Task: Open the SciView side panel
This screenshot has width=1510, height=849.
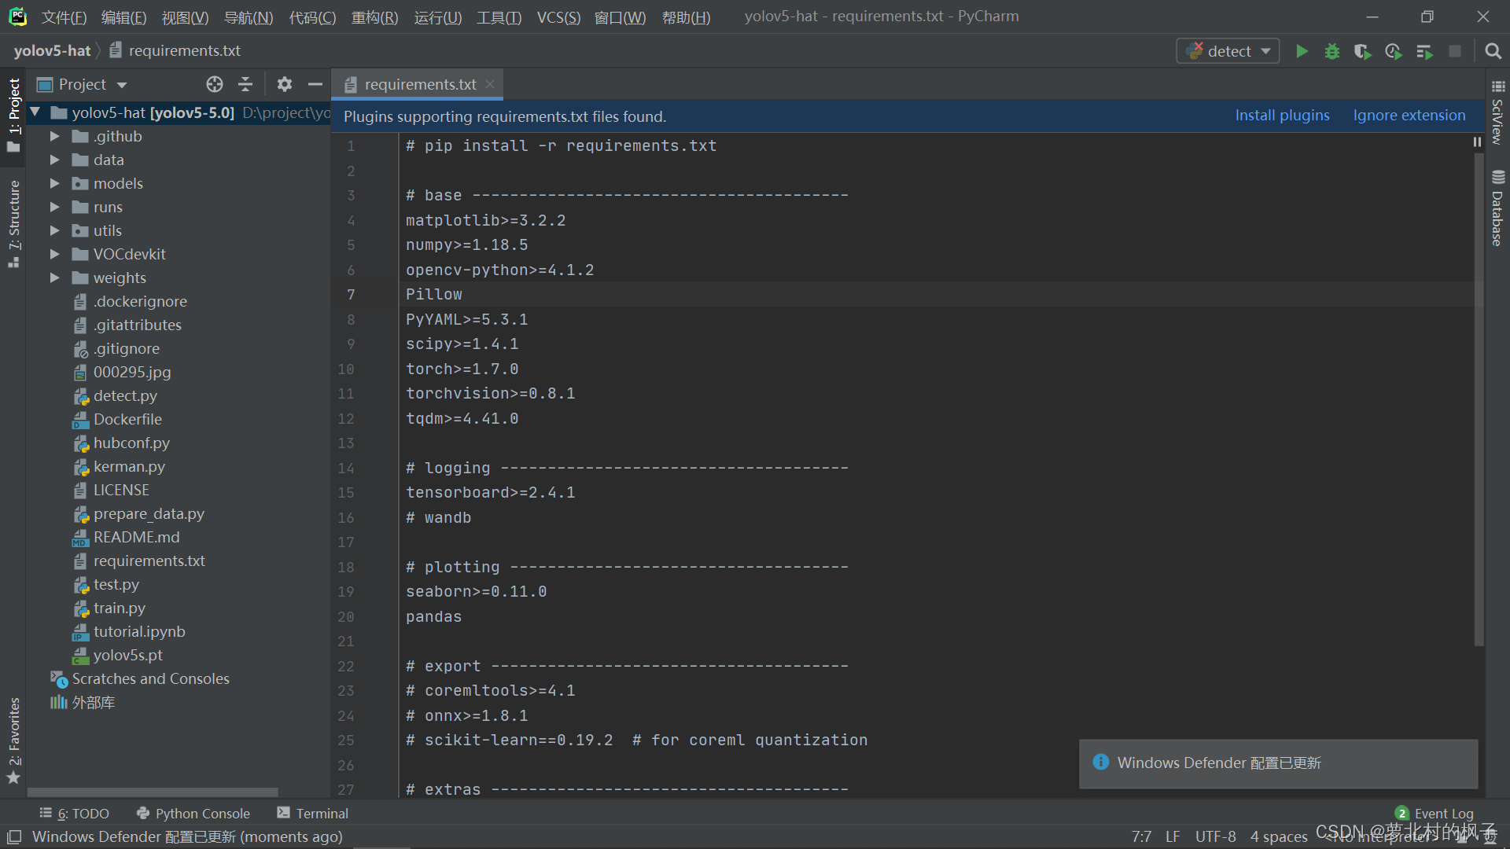Action: pos(1497,112)
